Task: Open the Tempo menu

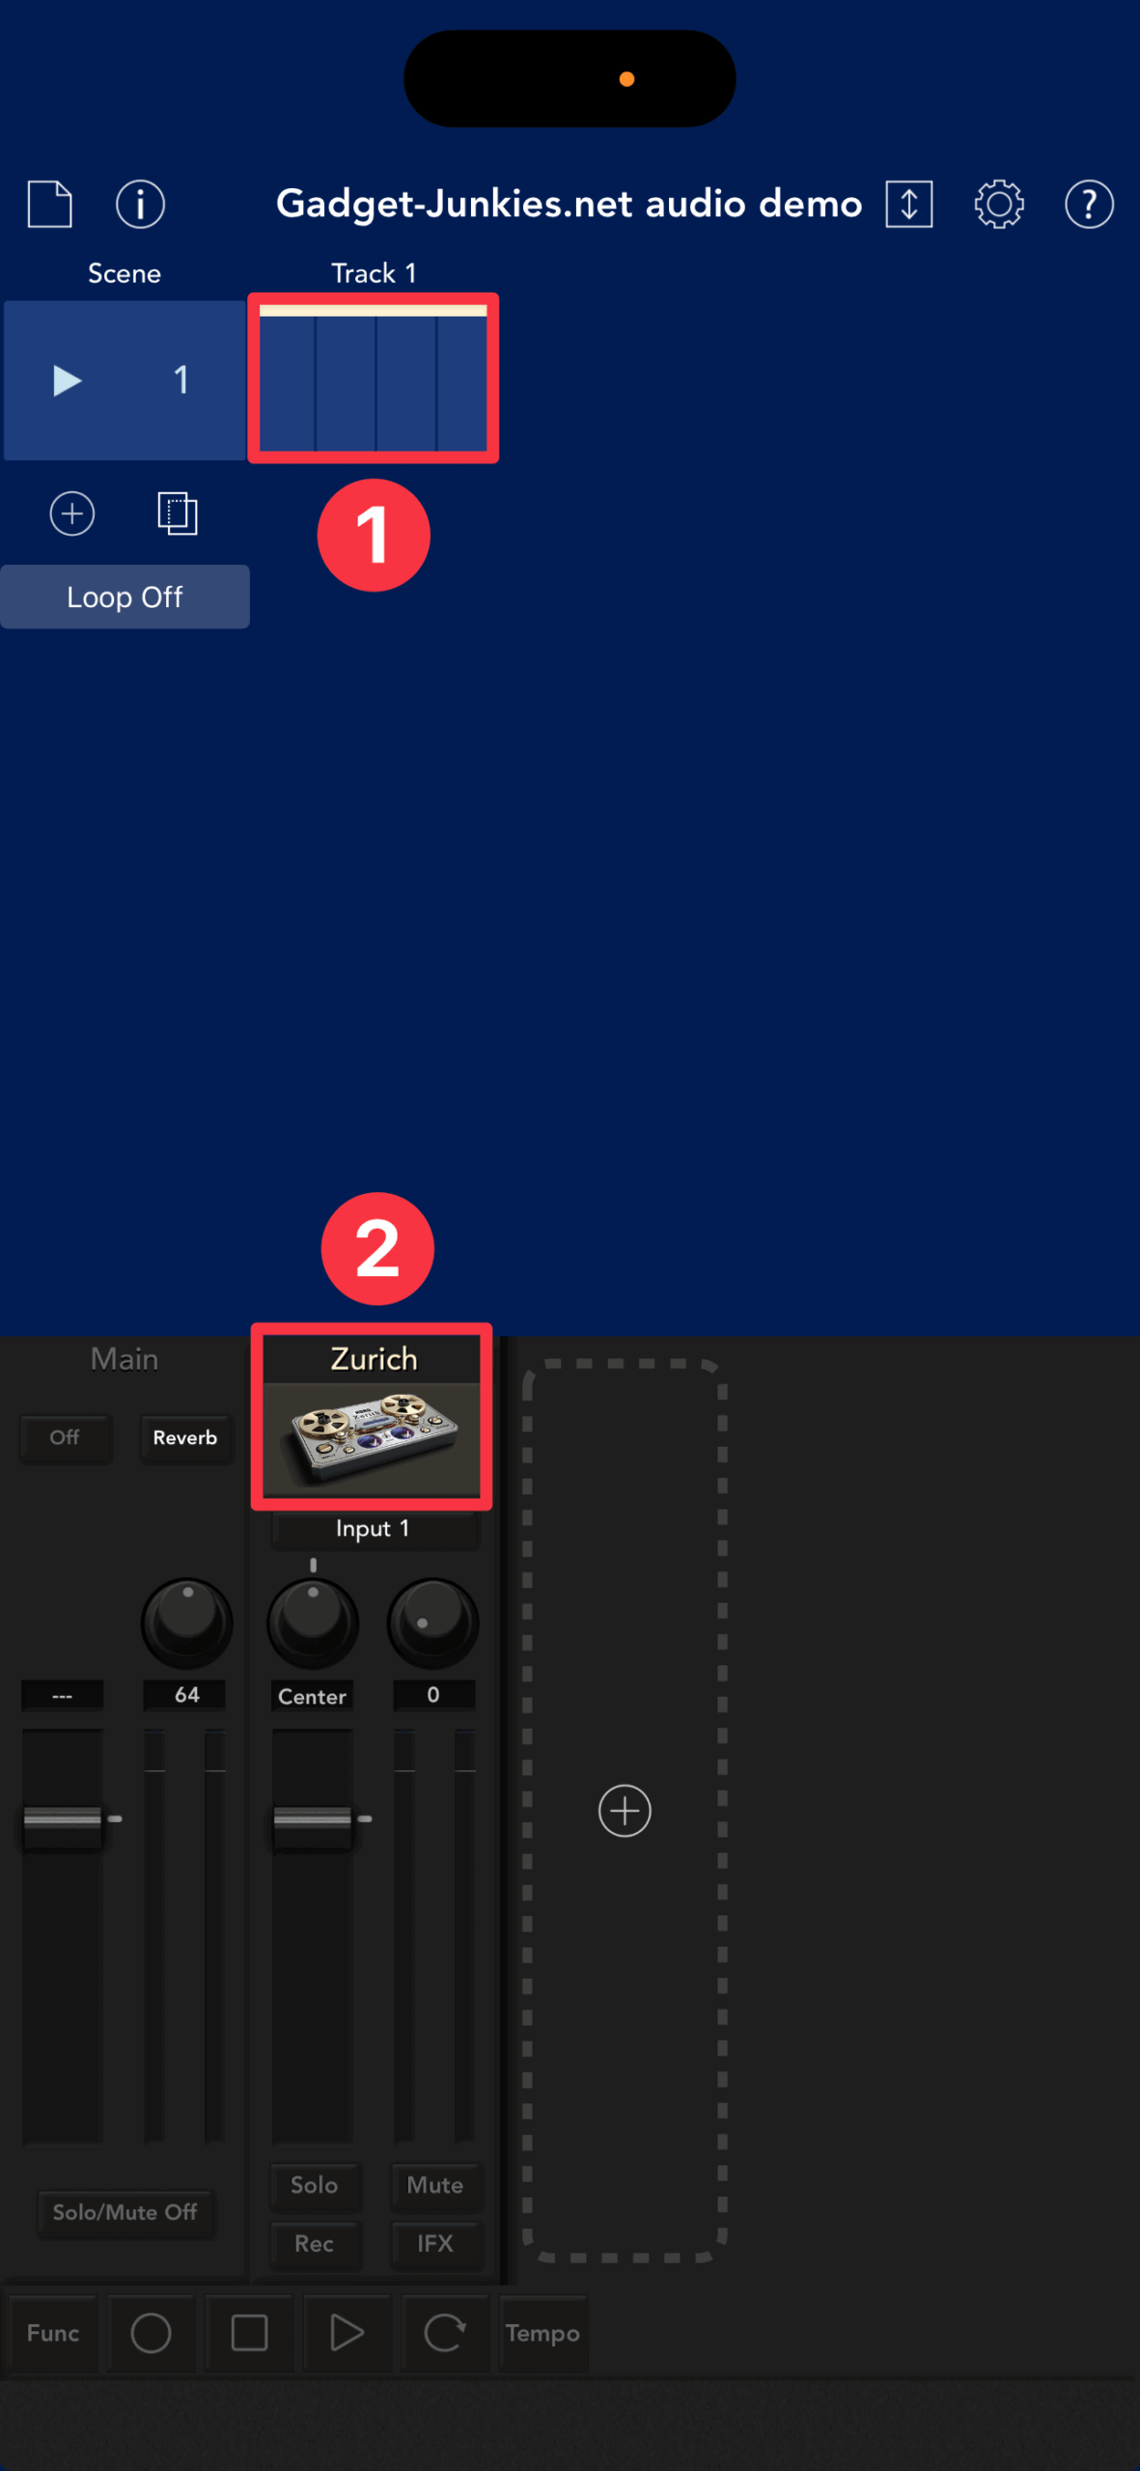Action: (542, 2333)
